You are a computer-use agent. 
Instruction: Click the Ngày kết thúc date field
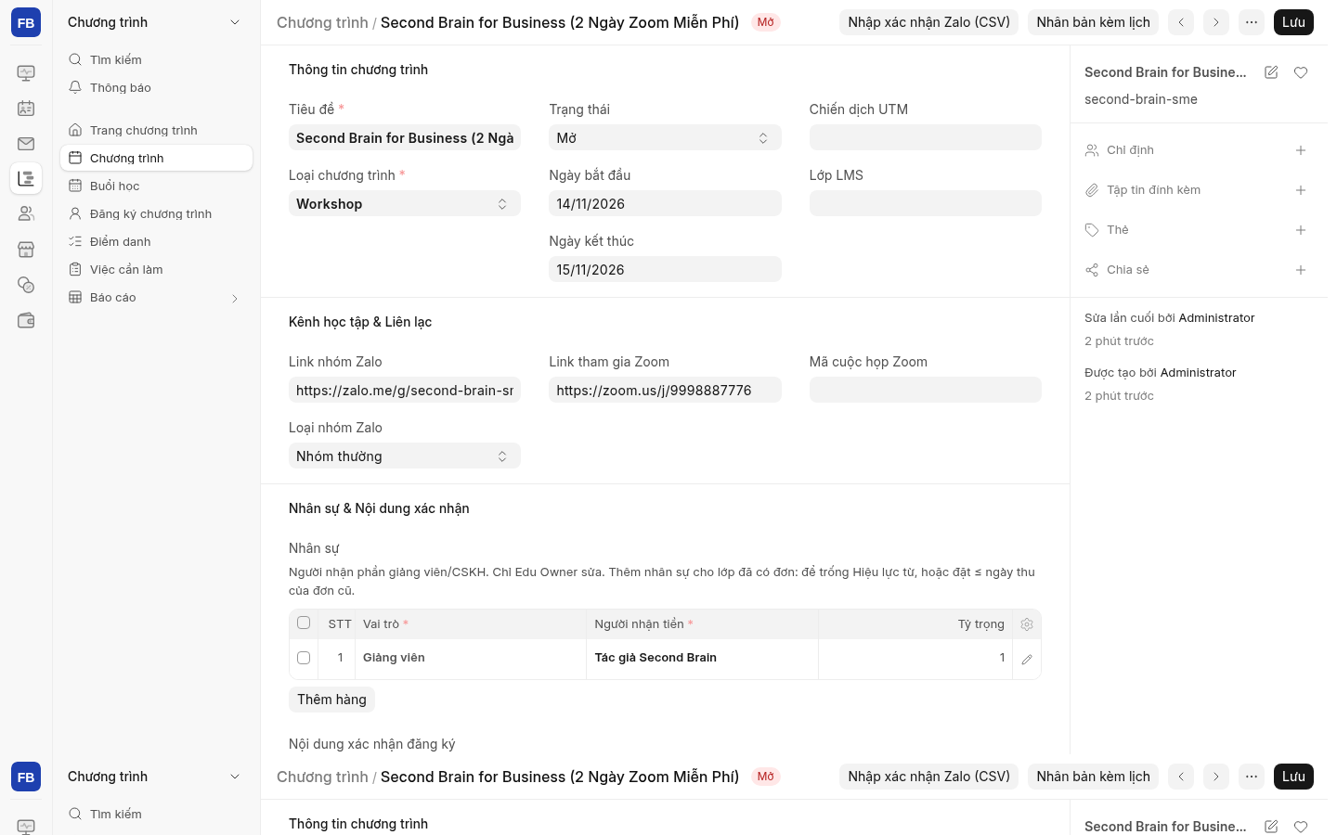tap(665, 270)
